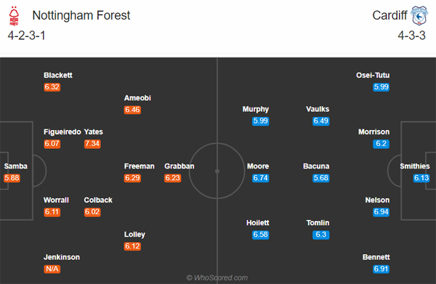Open the Cardiff team name
The height and width of the screenshot is (284, 436).
[389, 15]
